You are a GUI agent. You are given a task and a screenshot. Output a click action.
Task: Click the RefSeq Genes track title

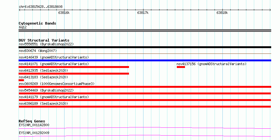tap(32, 121)
